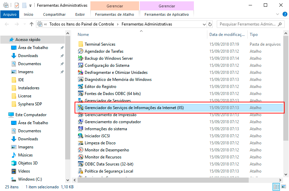Sort by Data de modificação column
This screenshot has width=289, height=191.
pos(227,35)
